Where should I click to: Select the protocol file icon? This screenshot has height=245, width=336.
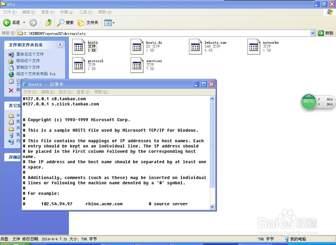pyautogui.click(x=78, y=65)
